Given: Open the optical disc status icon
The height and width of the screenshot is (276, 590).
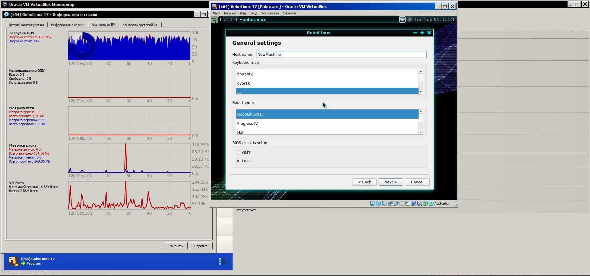Looking at the screenshot, I should 378,203.
